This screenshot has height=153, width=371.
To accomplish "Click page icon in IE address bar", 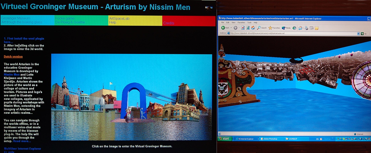I will pyautogui.click(x=229, y=33).
